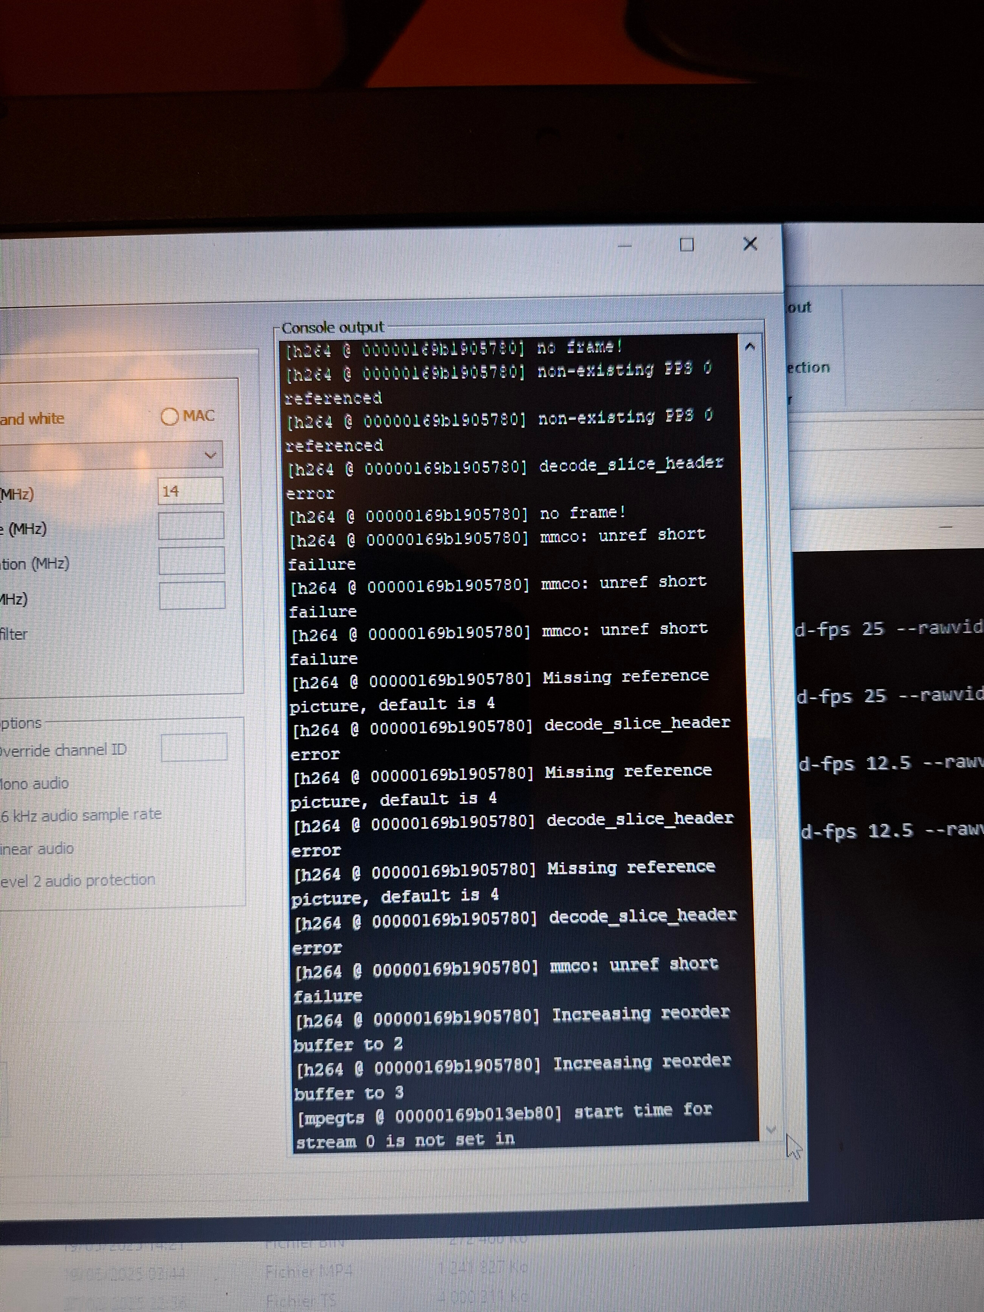
Task: Click the empty field beside "e (MHz)"
Action: (x=191, y=526)
